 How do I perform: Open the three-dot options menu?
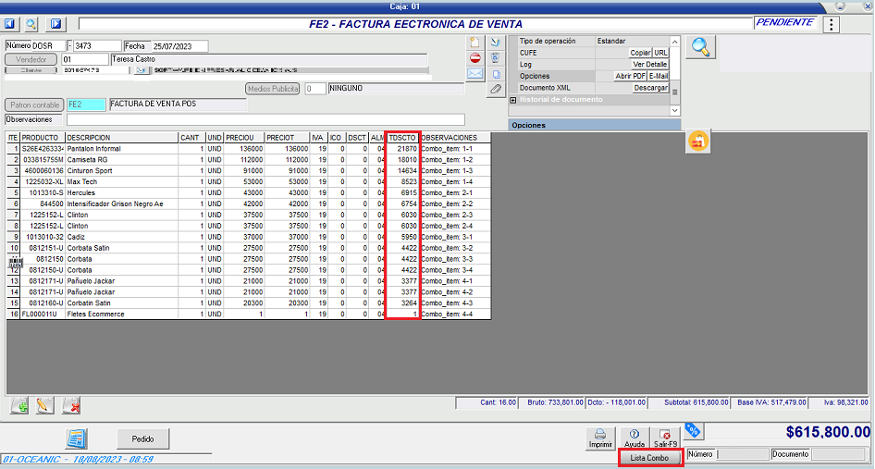(832, 24)
